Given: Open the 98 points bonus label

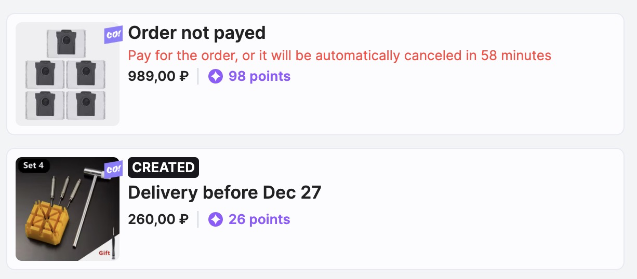Looking at the screenshot, I should click(259, 77).
